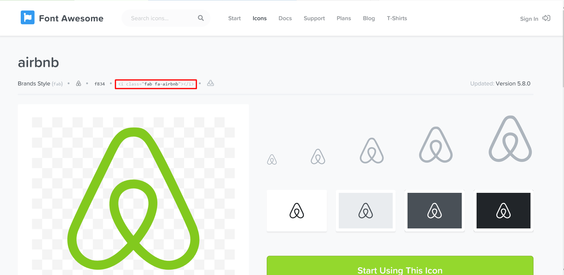Open the Support navigation link
This screenshot has height=275, width=564.
click(x=314, y=18)
